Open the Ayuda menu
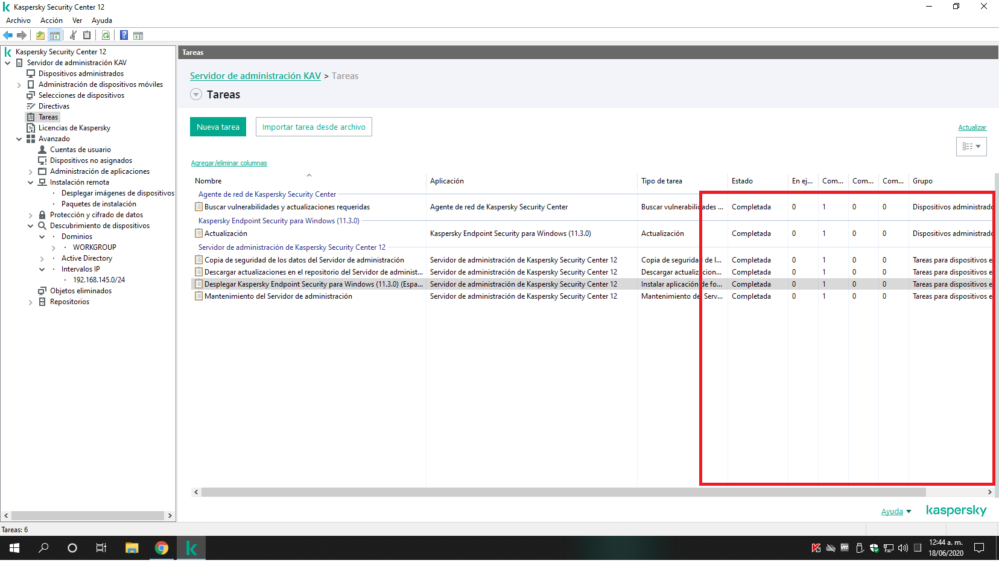The image size is (999, 566). pyautogui.click(x=102, y=21)
